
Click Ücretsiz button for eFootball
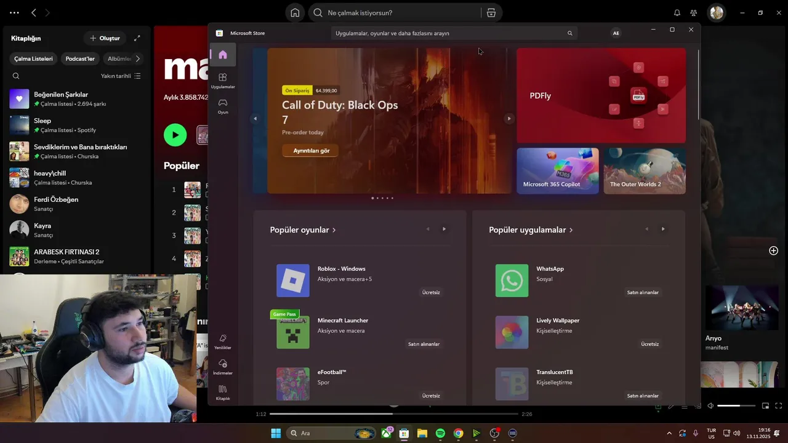click(x=431, y=396)
